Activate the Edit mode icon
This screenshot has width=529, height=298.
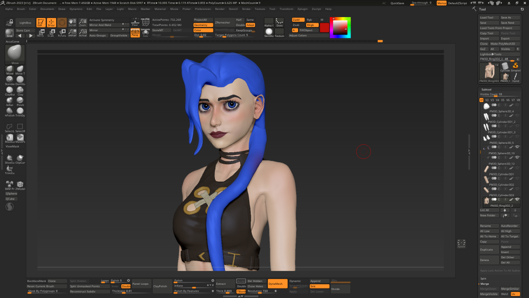tap(41, 23)
